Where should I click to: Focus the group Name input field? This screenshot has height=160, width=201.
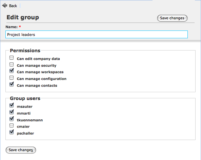(x=97, y=34)
